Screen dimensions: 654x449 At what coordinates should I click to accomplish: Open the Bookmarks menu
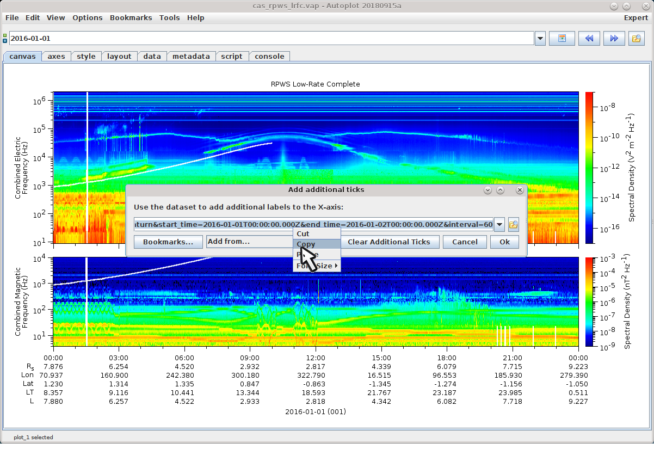point(131,17)
